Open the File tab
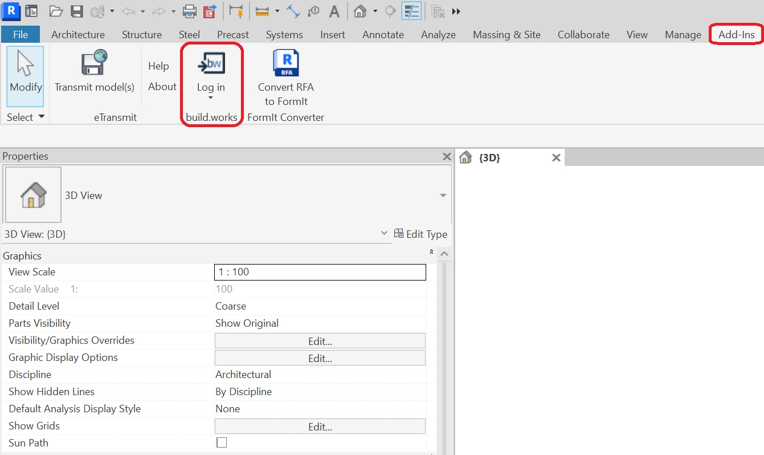 pos(21,34)
